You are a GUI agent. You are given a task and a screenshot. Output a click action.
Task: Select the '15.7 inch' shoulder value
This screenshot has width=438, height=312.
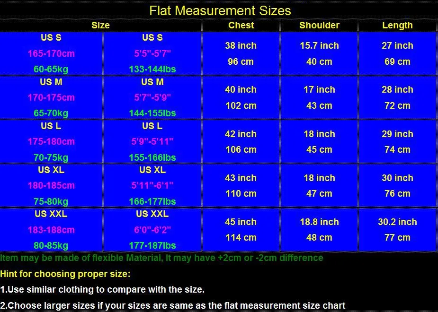[x=319, y=45]
